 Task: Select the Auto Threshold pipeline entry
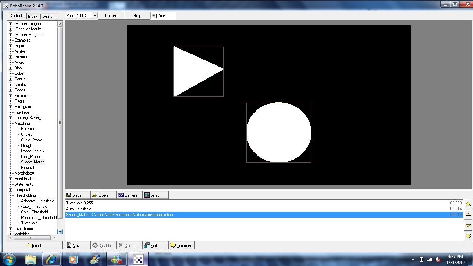click(79, 209)
